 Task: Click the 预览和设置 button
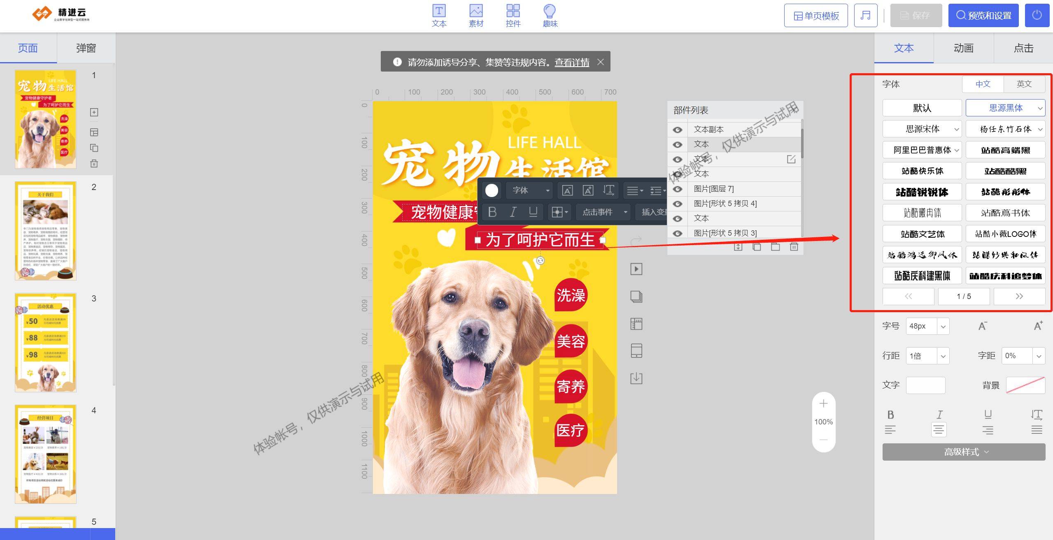pyautogui.click(x=983, y=16)
